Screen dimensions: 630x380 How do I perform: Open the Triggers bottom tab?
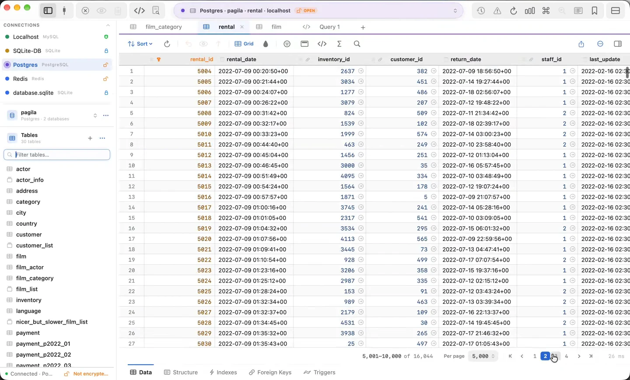319,372
